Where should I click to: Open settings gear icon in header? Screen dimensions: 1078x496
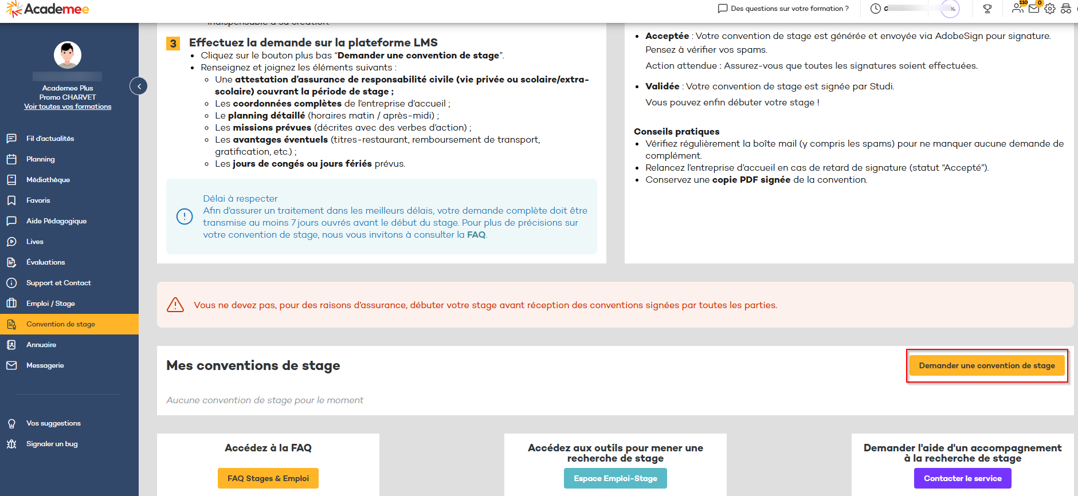point(1050,9)
